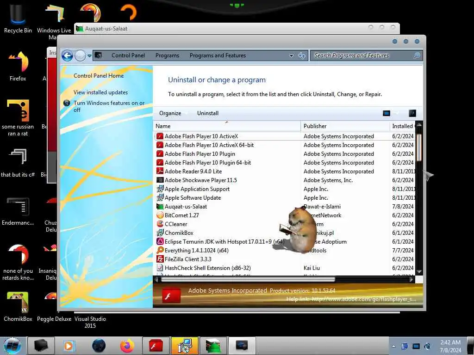
Task: Open ChomikBox desktop shortcut
Action: pyautogui.click(x=18, y=306)
